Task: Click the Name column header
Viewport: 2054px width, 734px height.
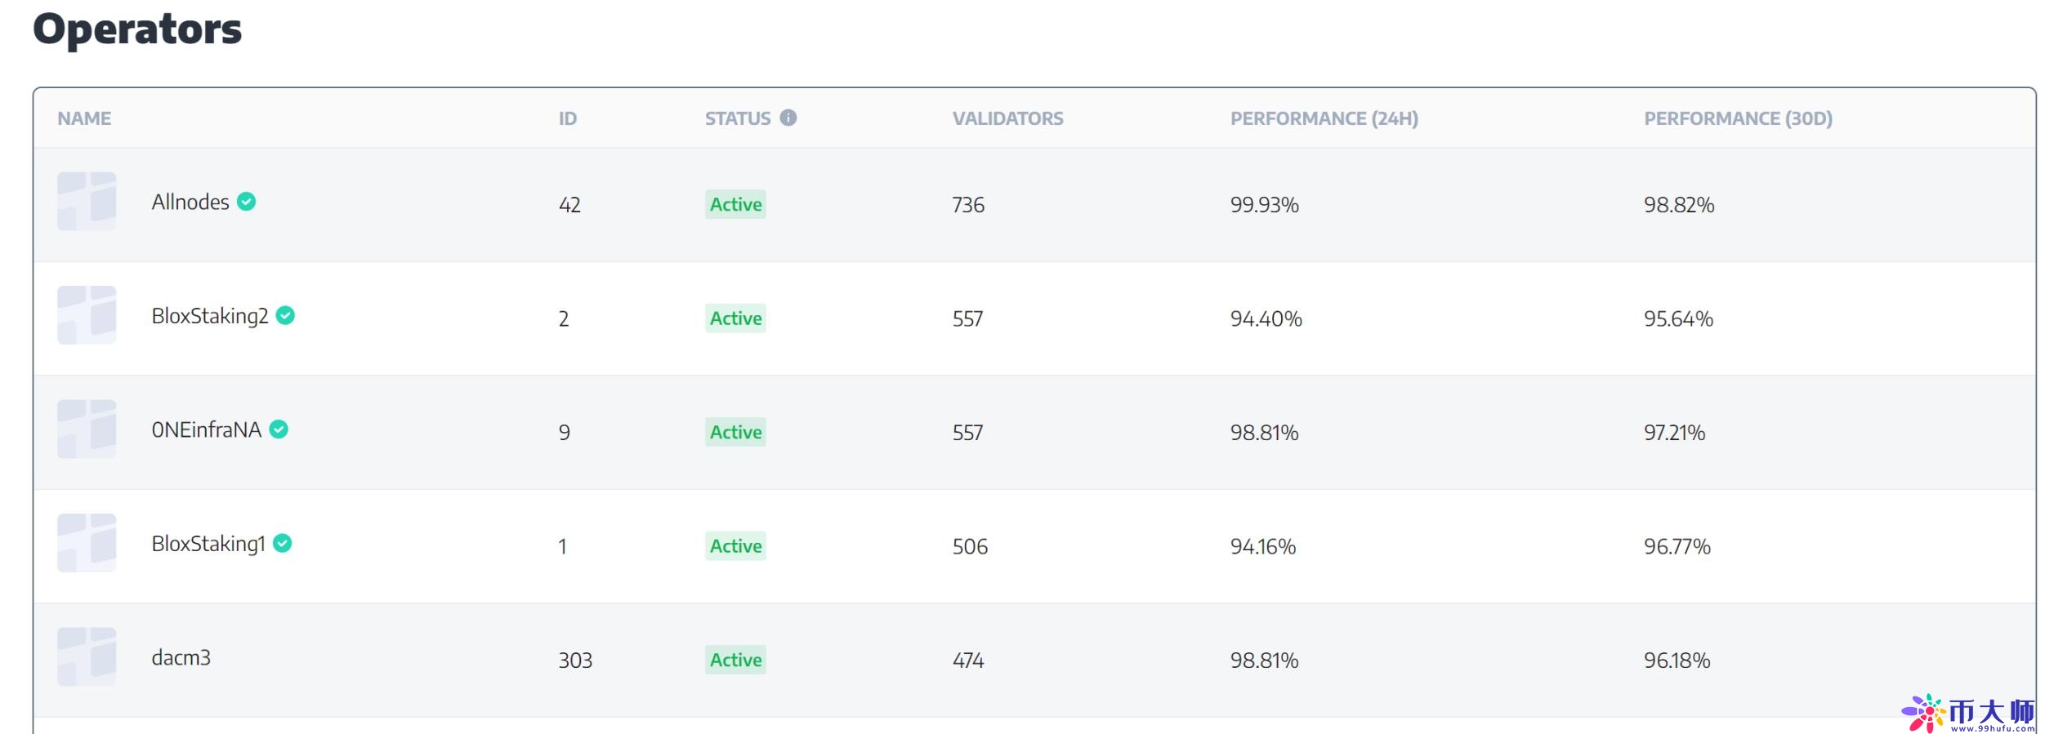Action: (x=84, y=118)
